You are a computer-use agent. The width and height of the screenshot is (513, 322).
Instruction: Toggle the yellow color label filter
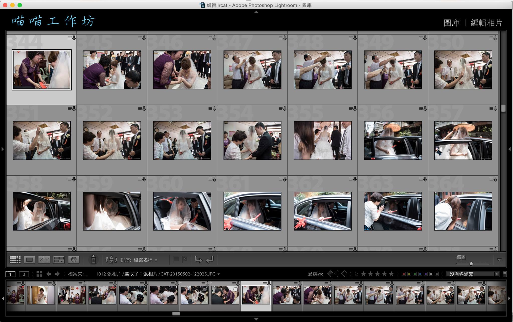(409, 274)
